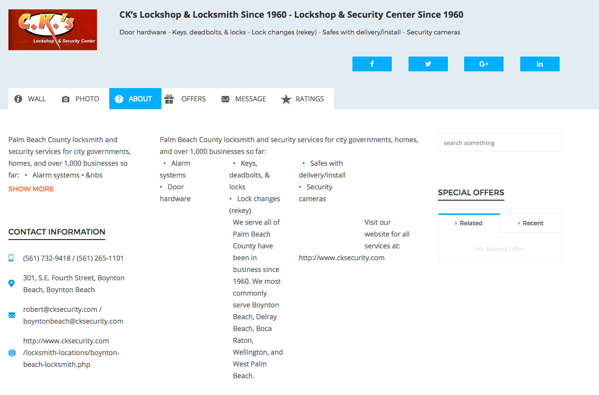Image resolution: width=599 pixels, height=395 pixels.
Task: Open the cksecurity.com link in description
Action: [342, 258]
